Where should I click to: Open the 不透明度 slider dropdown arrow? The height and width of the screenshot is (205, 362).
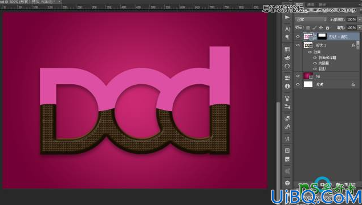(x=360, y=19)
